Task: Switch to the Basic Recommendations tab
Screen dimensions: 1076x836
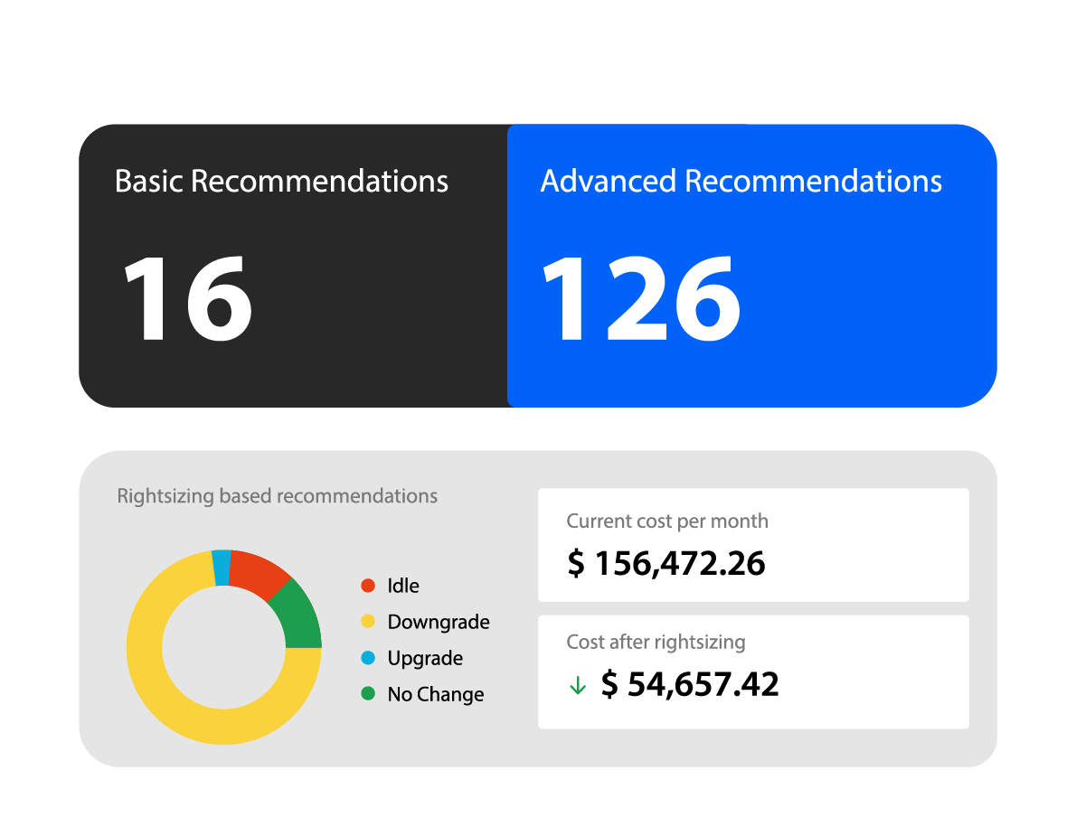Action: 282,181
